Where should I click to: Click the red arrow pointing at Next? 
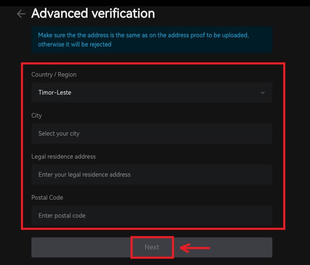point(195,247)
